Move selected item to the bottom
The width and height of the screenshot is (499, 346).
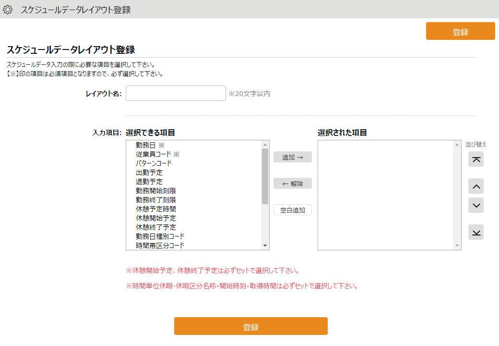click(x=476, y=232)
